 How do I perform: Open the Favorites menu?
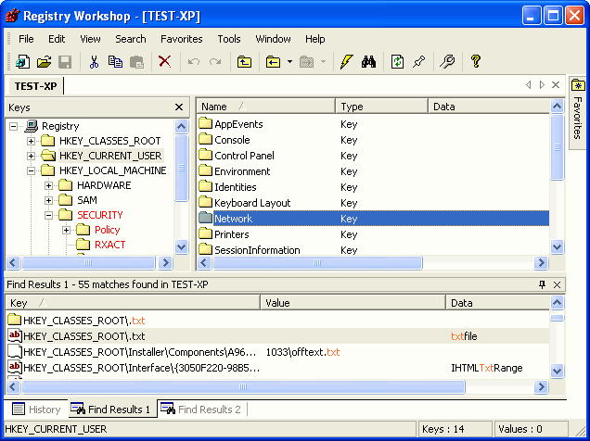182,39
